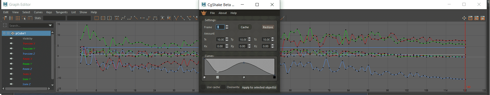The height and width of the screenshot is (95, 490).
Task: Click the Free Tangent Length icon
Action: tap(189, 18)
